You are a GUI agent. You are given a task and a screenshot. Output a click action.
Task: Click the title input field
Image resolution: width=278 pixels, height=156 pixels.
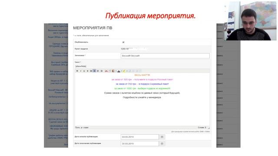coord(165,56)
